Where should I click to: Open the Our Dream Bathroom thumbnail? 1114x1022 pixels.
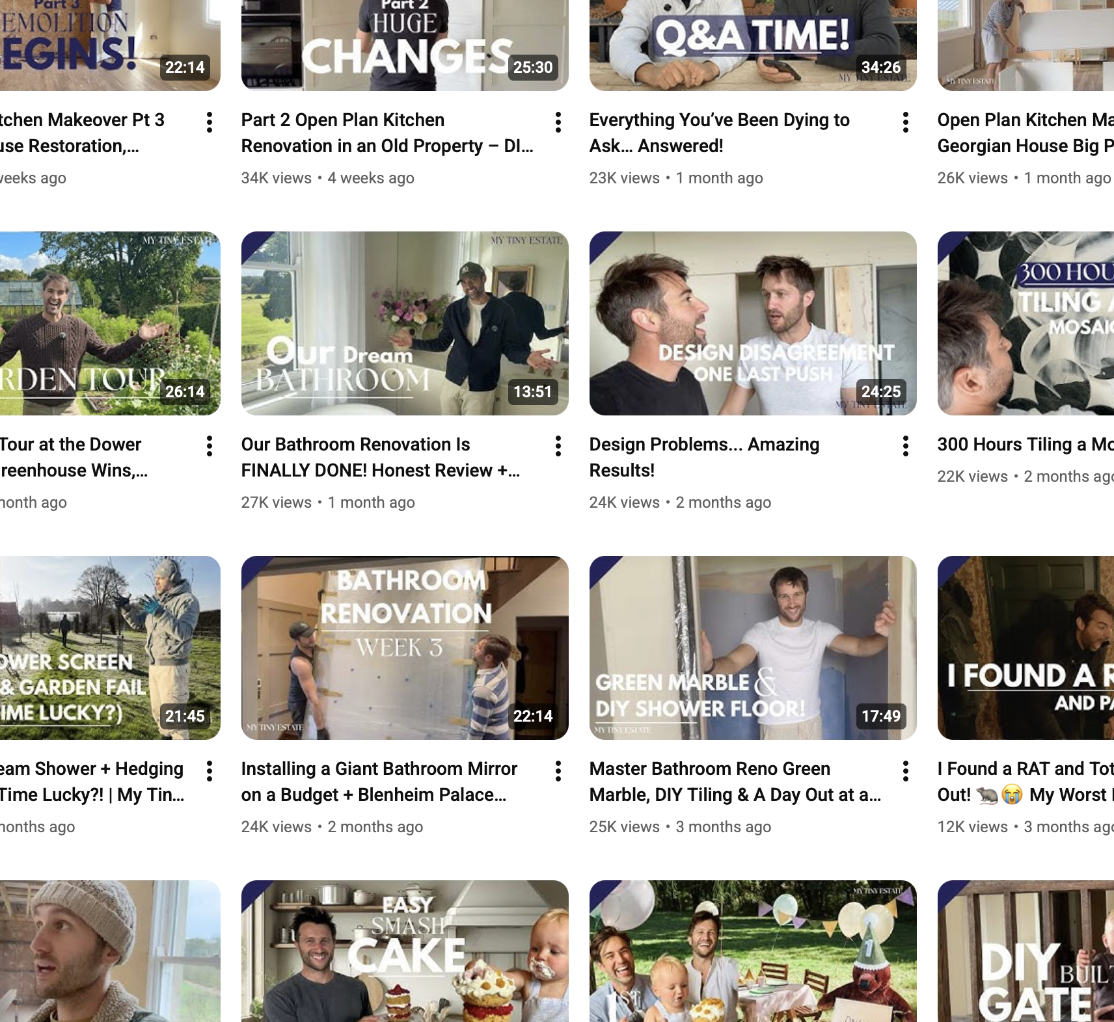[405, 323]
